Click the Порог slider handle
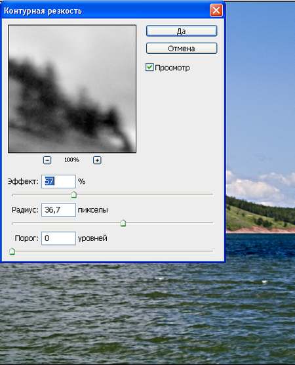The height and width of the screenshot is (365, 295). [x=12, y=251]
